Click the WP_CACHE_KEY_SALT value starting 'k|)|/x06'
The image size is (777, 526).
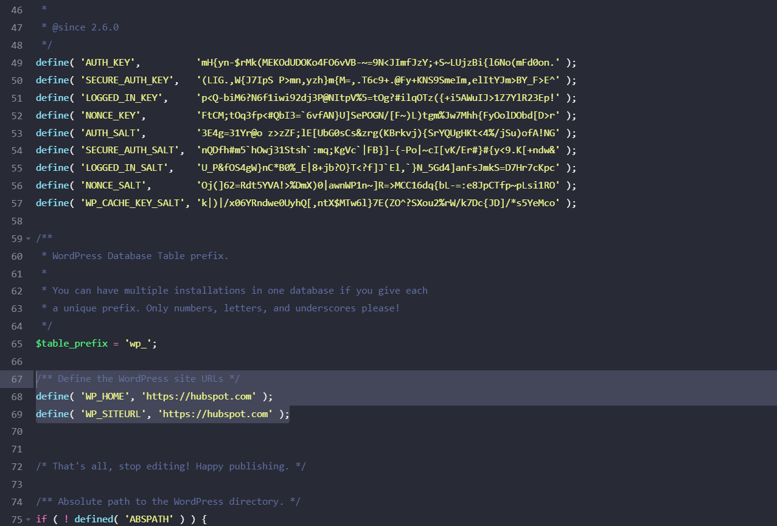(378, 203)
